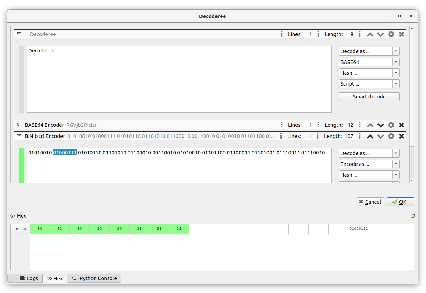Move BIN (str) Encoder frame up

pos(370,136)
